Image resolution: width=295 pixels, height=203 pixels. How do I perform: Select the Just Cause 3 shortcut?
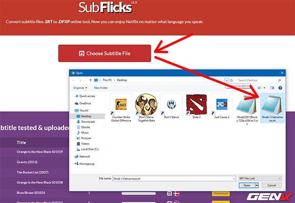(x=222, y=106)
